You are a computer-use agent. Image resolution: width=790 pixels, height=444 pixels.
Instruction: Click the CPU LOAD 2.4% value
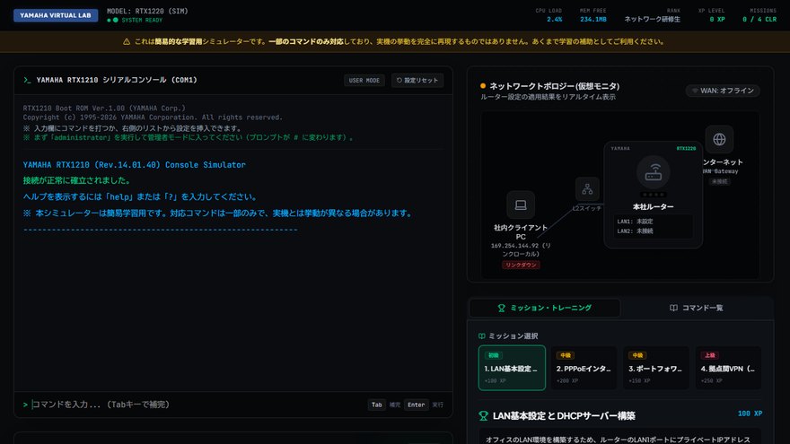click(x=554, y=20)
